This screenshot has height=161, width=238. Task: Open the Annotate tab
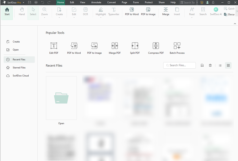(96, 2)
